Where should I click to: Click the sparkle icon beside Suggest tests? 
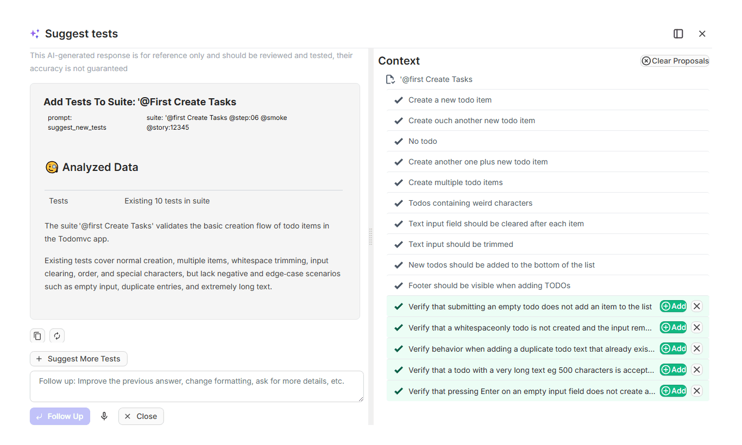point(35,34)
